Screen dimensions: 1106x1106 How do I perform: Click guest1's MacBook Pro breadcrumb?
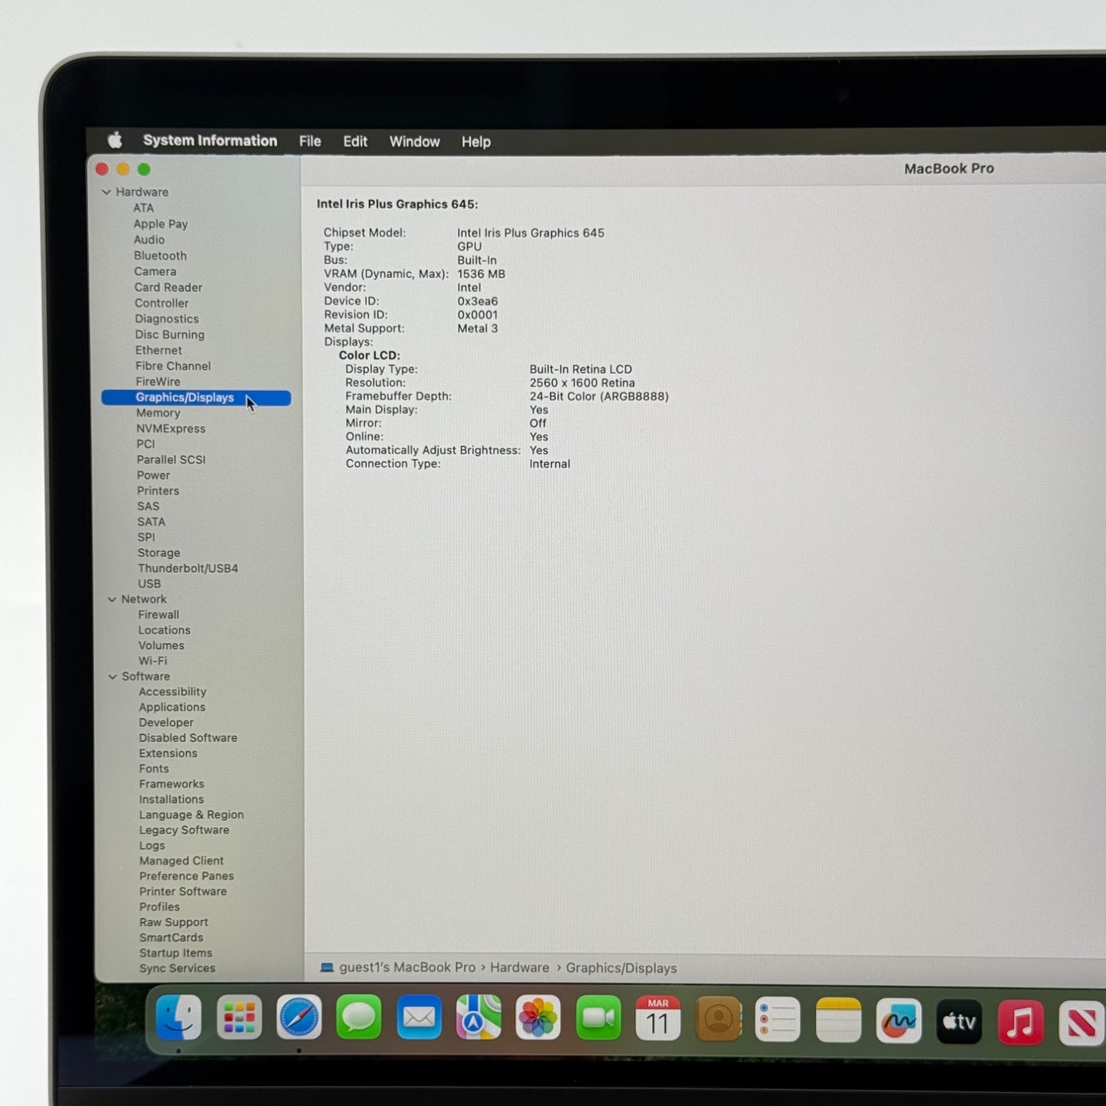click(x=406, y=967)
